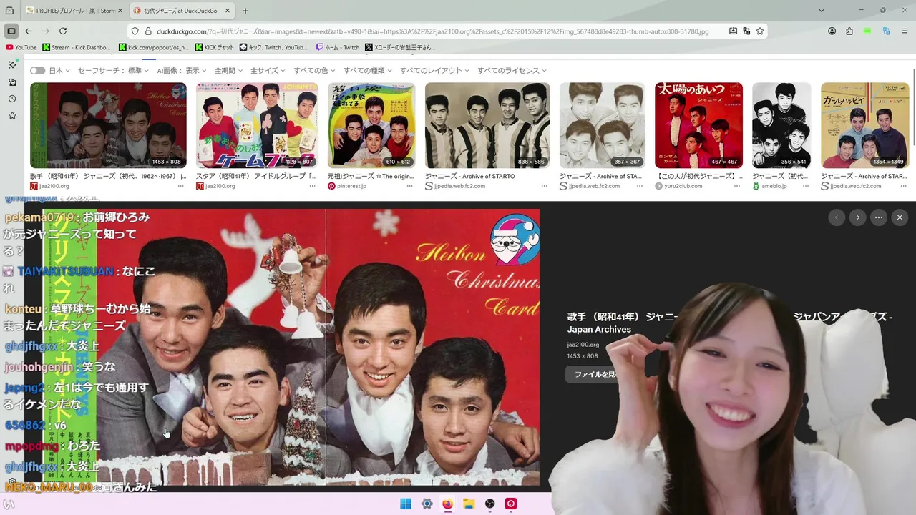Open the image viewer more options menu
This screenshot has height=515, width=916.
pyautogui.click(x=879, y=217)
